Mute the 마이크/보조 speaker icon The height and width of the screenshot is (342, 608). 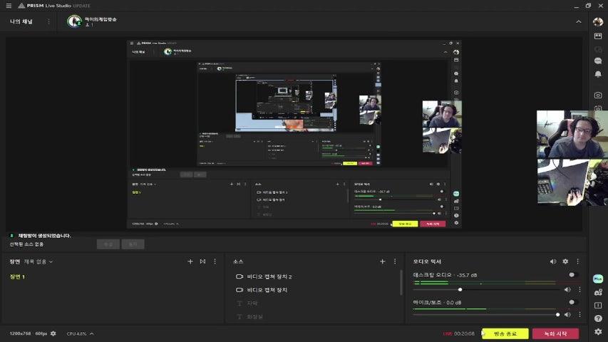click(x=567, y=314)
